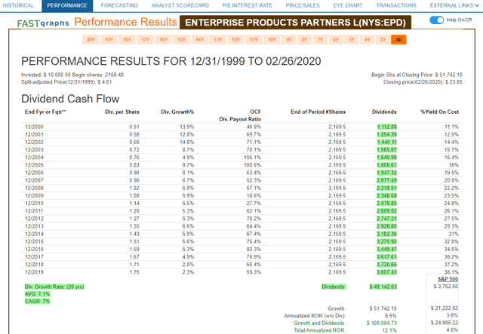The image size is (483, 334).
Task: Select the 14Y period button
Action: [199, 40]
